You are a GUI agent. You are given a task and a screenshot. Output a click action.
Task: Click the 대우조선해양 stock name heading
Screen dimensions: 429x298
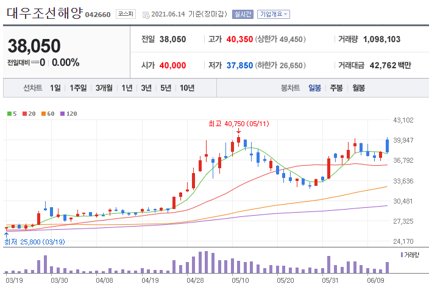(x=44, y=13)
